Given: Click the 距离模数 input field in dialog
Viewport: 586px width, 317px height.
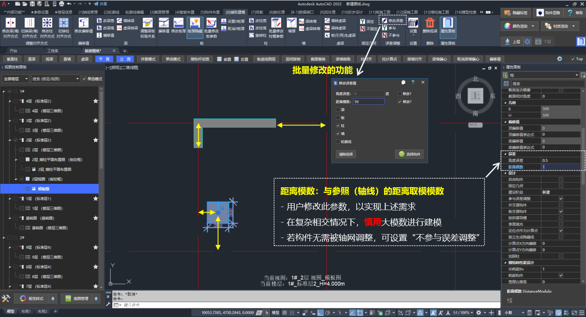Looking at the screenshot, I should [368, 102].
